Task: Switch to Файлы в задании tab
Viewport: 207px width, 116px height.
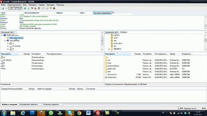Action: click(x=9, y=104)
